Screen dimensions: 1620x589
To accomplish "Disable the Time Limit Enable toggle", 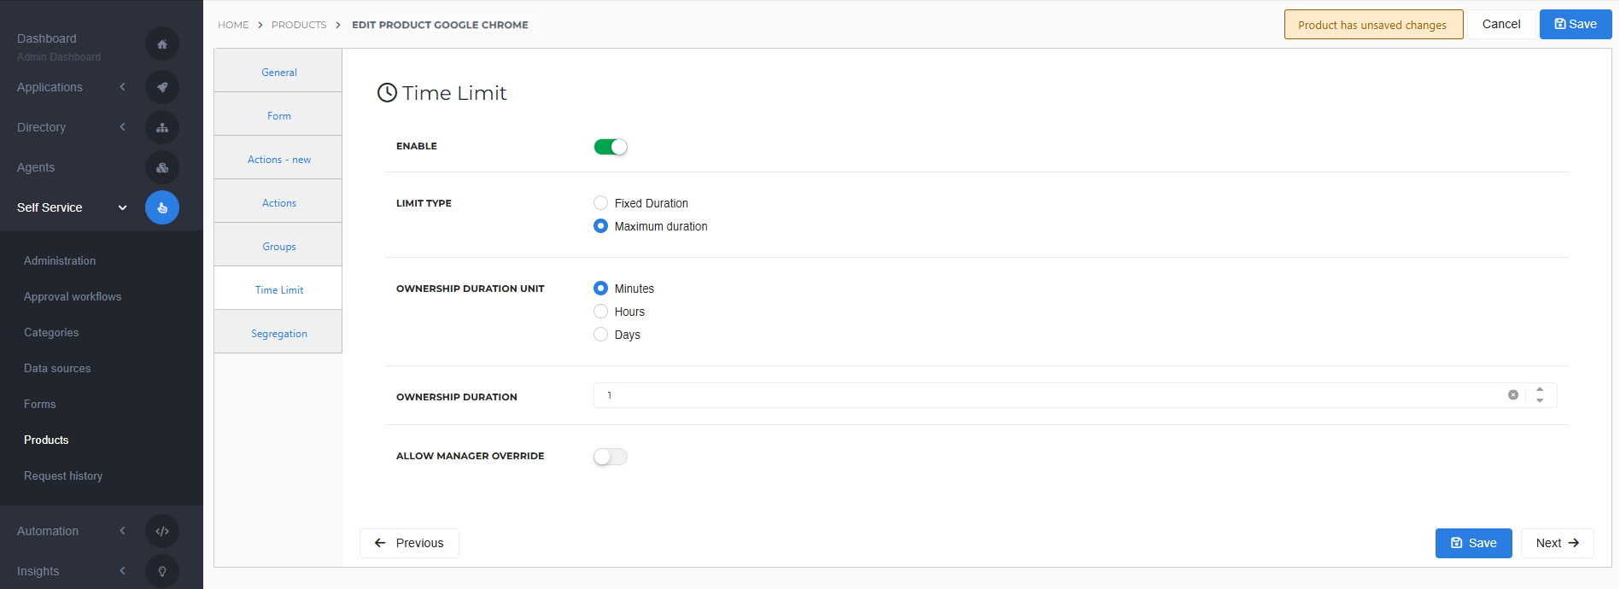I will pos(611,147).
